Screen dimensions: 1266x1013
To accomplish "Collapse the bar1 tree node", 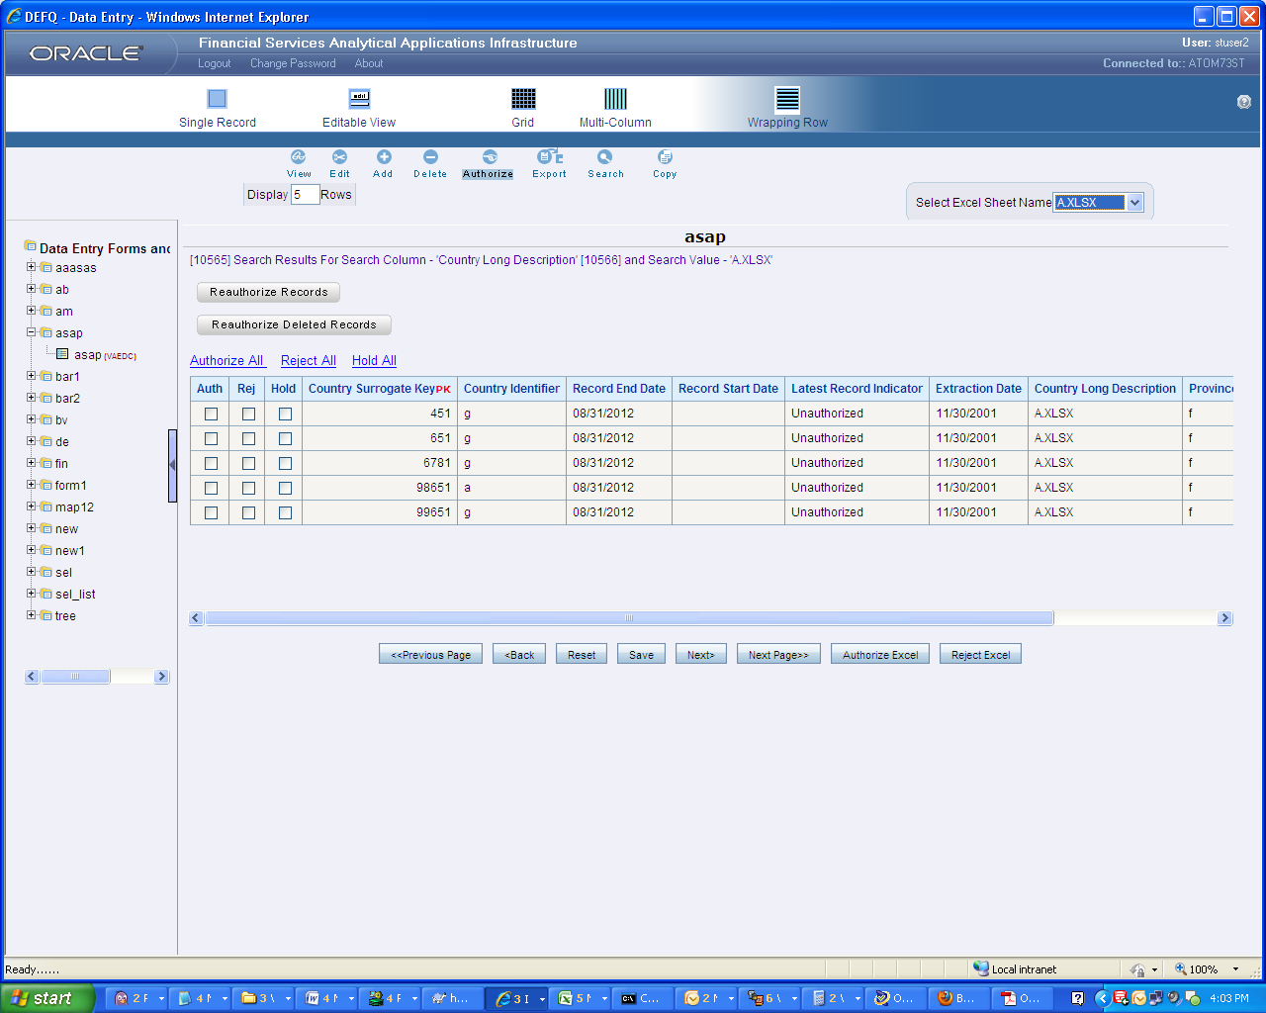I will pyautogui.click(x=31, y=376).
